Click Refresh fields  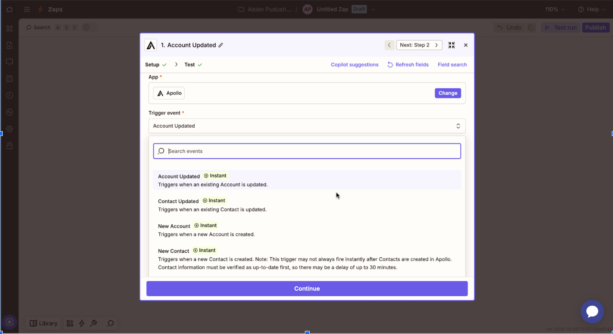tap(408, 65)
